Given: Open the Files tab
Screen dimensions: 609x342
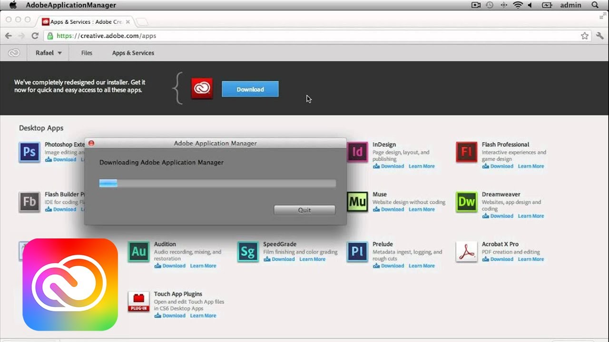Looking at the screenshot, I should click(x=87, y=53).
